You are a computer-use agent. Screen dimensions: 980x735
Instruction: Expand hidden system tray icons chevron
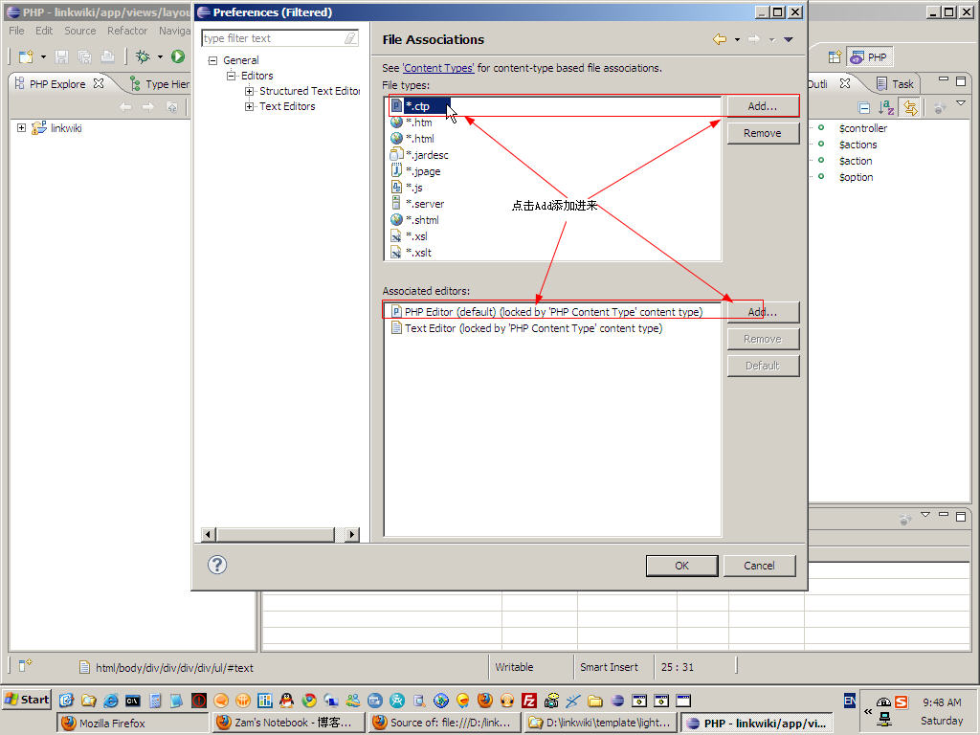pyautogui.click(x=867, y=711)
